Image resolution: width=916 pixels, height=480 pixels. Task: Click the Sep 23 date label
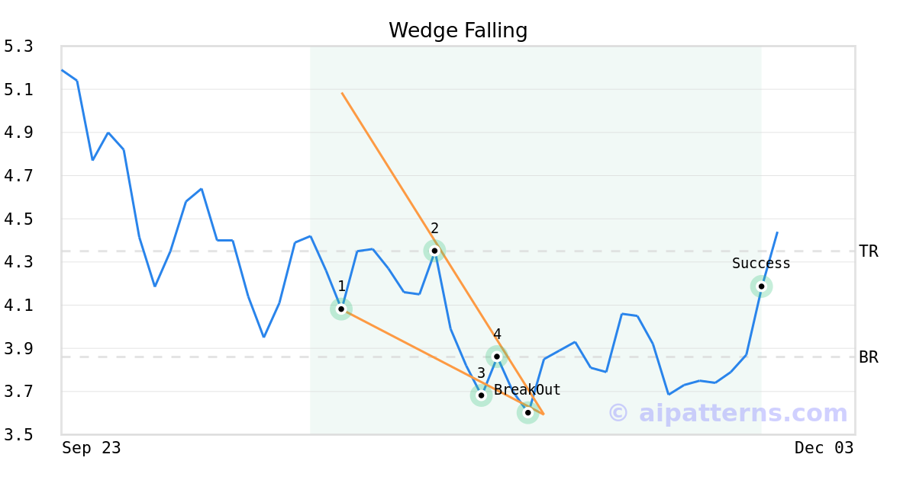[92, 448]
